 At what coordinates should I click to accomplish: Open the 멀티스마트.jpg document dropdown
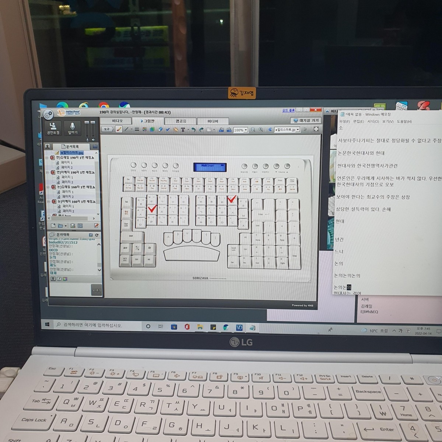coord(298,130)
